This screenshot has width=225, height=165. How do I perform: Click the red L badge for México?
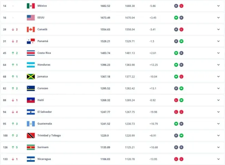click(181, 6)
